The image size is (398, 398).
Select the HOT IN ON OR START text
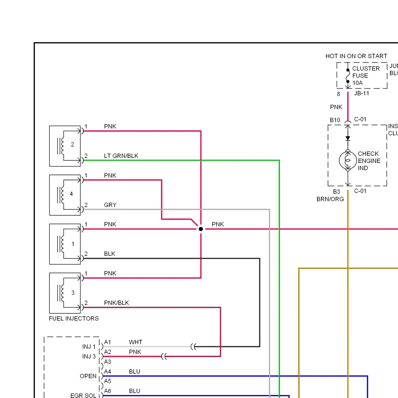pos(356,56)
